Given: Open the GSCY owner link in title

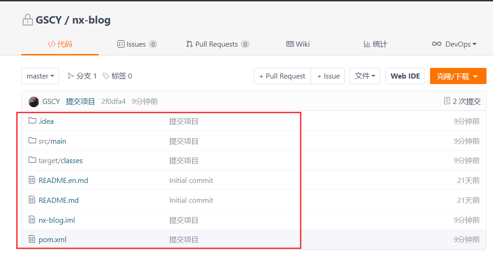Looking at the screenshot, I should tap(49, 20).
